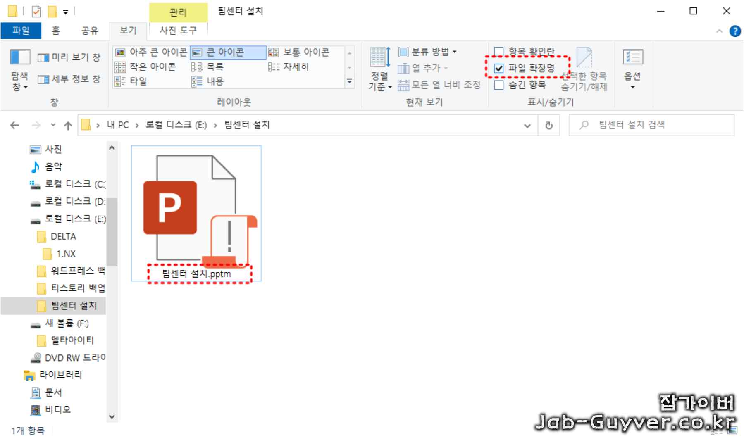Click navigation pane scrollbar down arrow
744x440 pixels.
(112, 416)
